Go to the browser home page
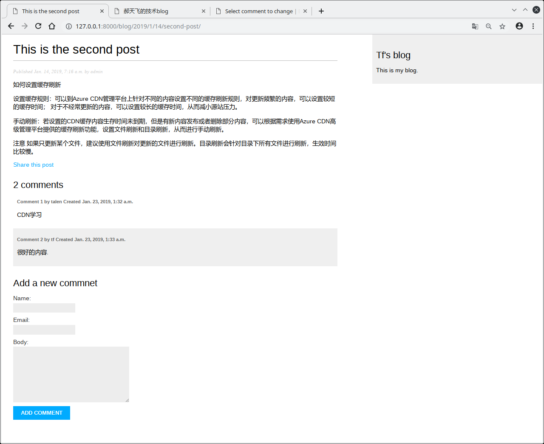 [52, 26]
